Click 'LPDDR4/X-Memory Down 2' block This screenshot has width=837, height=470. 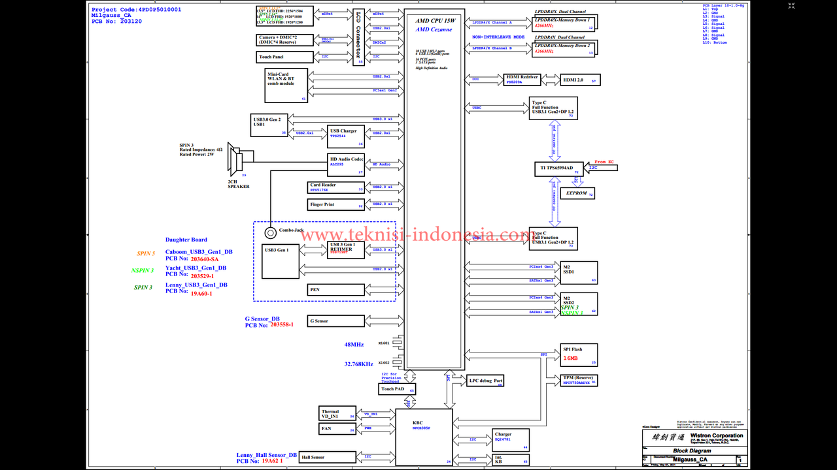coord(563,49)
